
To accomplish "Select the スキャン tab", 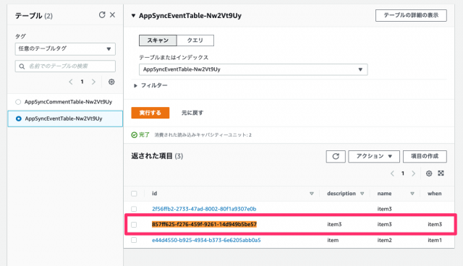I will coord(158,40).
